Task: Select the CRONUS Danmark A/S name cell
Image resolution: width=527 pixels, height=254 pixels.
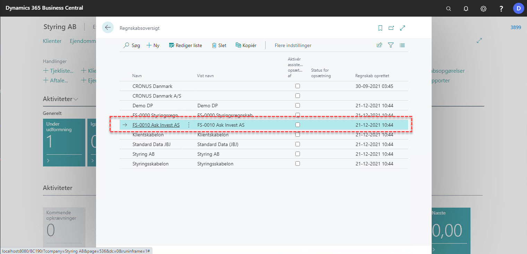Action: pyautogui.click(x=157, y=96)
